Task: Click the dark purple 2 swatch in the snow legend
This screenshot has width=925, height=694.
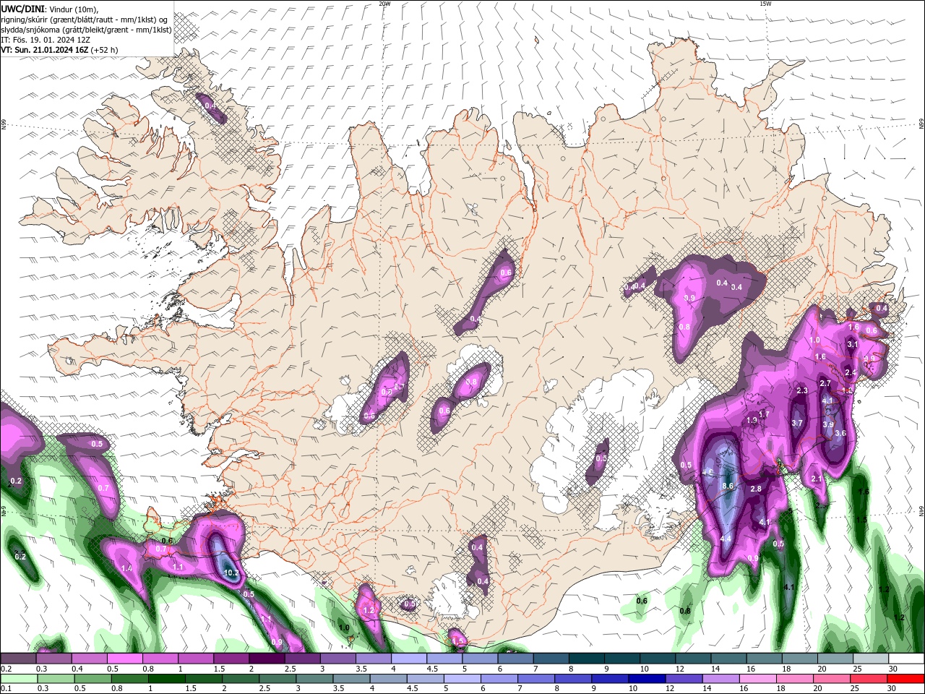Action: pyautogui.click(x=267, y=659)
